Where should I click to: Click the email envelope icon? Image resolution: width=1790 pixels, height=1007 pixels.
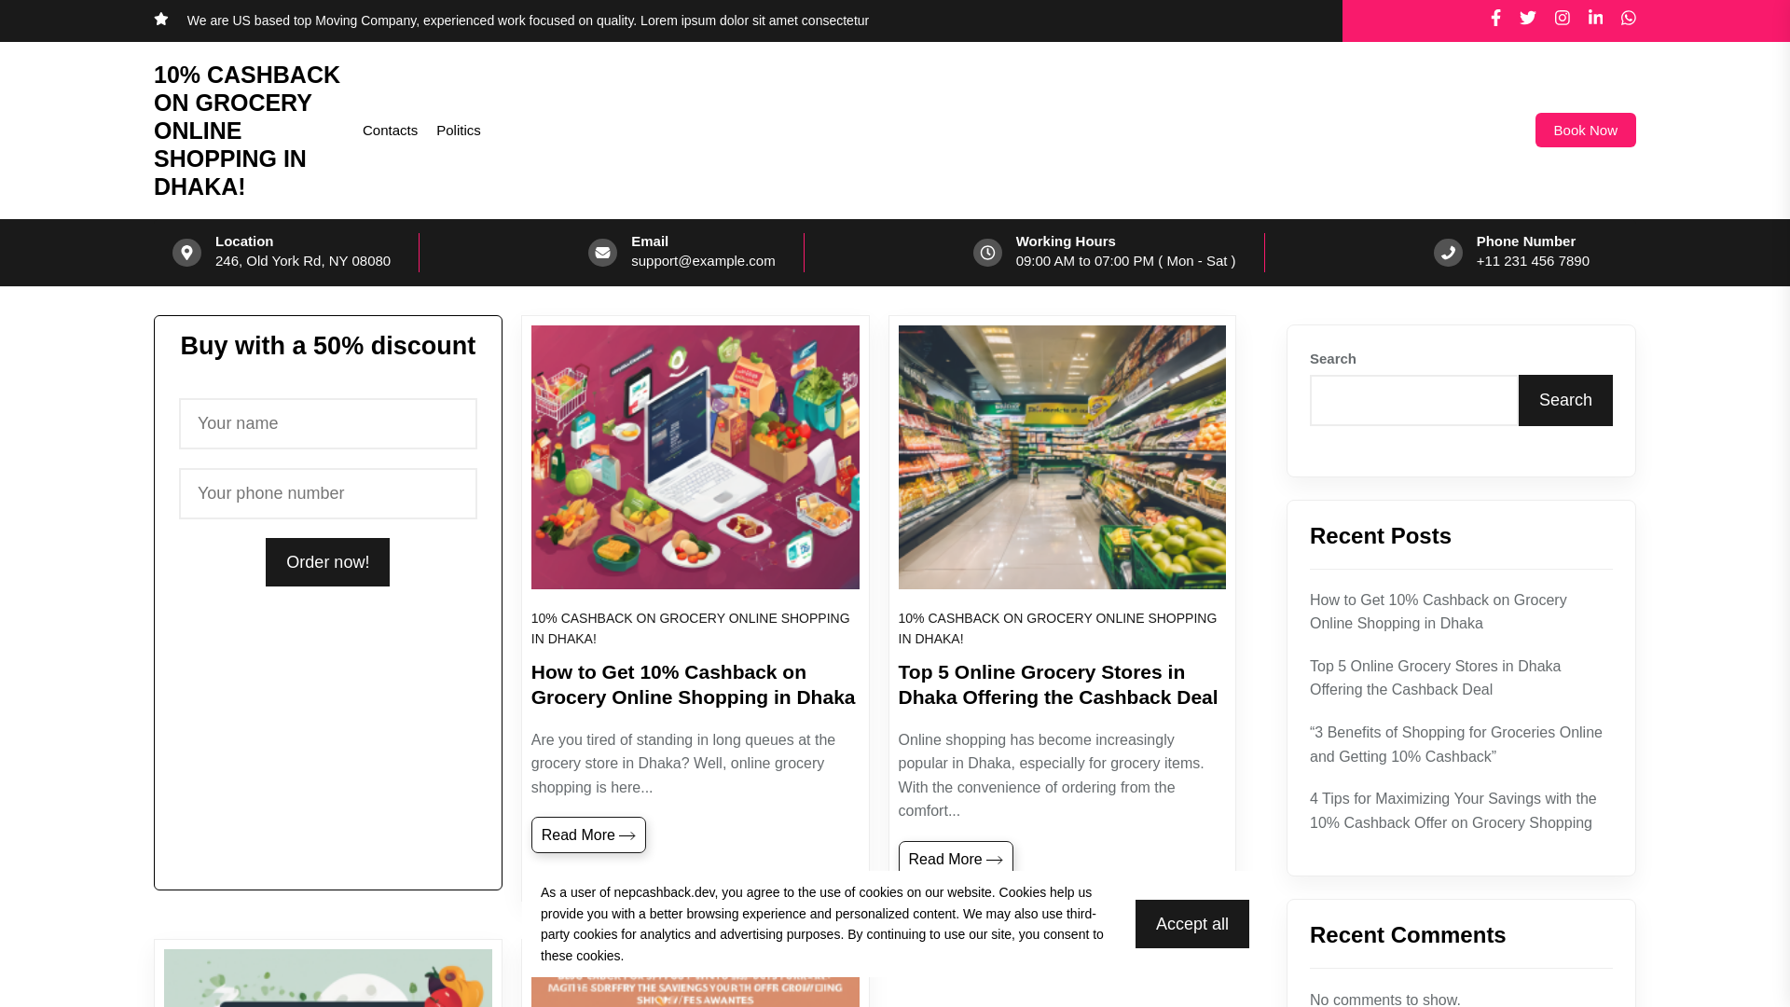click(602, 253)
